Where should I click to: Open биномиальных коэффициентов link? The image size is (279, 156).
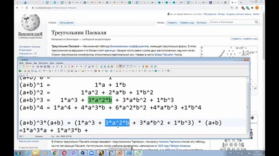[129, 46]
